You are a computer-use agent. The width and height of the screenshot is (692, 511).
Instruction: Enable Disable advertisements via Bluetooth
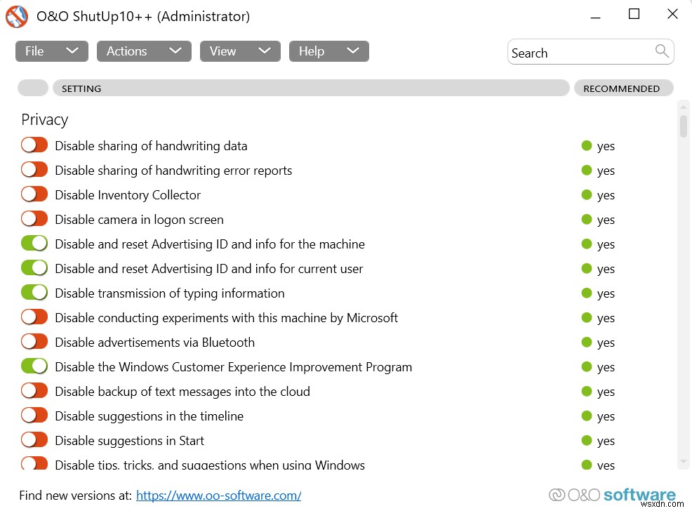coord(34,341)
